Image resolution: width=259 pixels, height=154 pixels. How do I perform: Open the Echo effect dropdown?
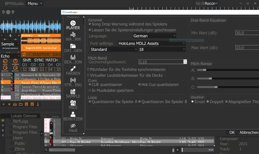[x=10, y=56]
